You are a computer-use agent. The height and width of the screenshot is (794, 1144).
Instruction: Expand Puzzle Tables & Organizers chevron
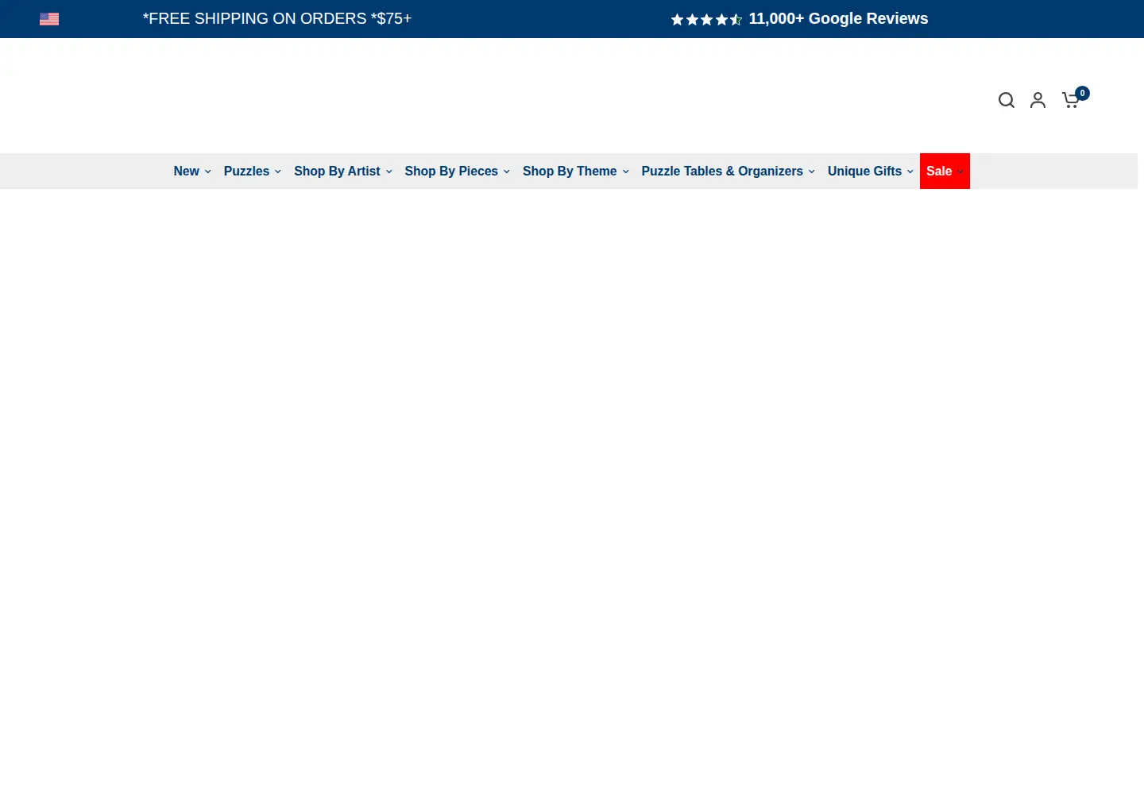pos(812,172)
